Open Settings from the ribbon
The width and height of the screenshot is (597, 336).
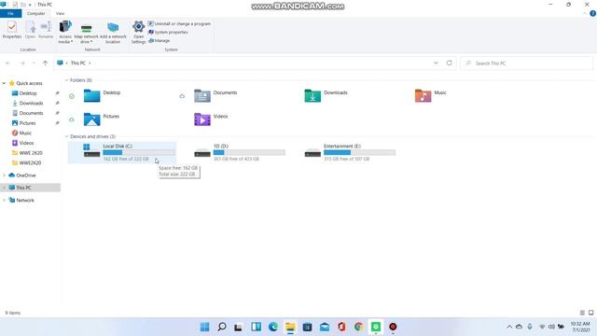(139, 32)
